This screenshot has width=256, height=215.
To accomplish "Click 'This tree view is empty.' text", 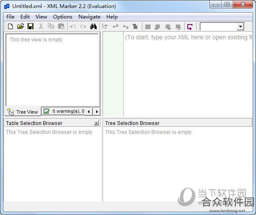I will tap(36, 40).
